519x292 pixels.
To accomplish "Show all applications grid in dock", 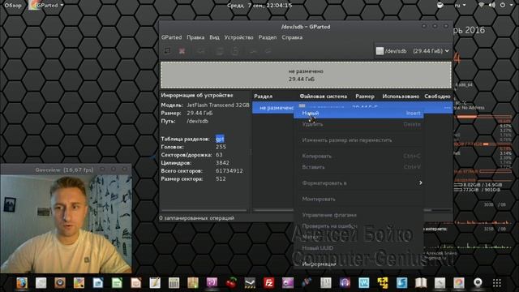I will [497, 283].
